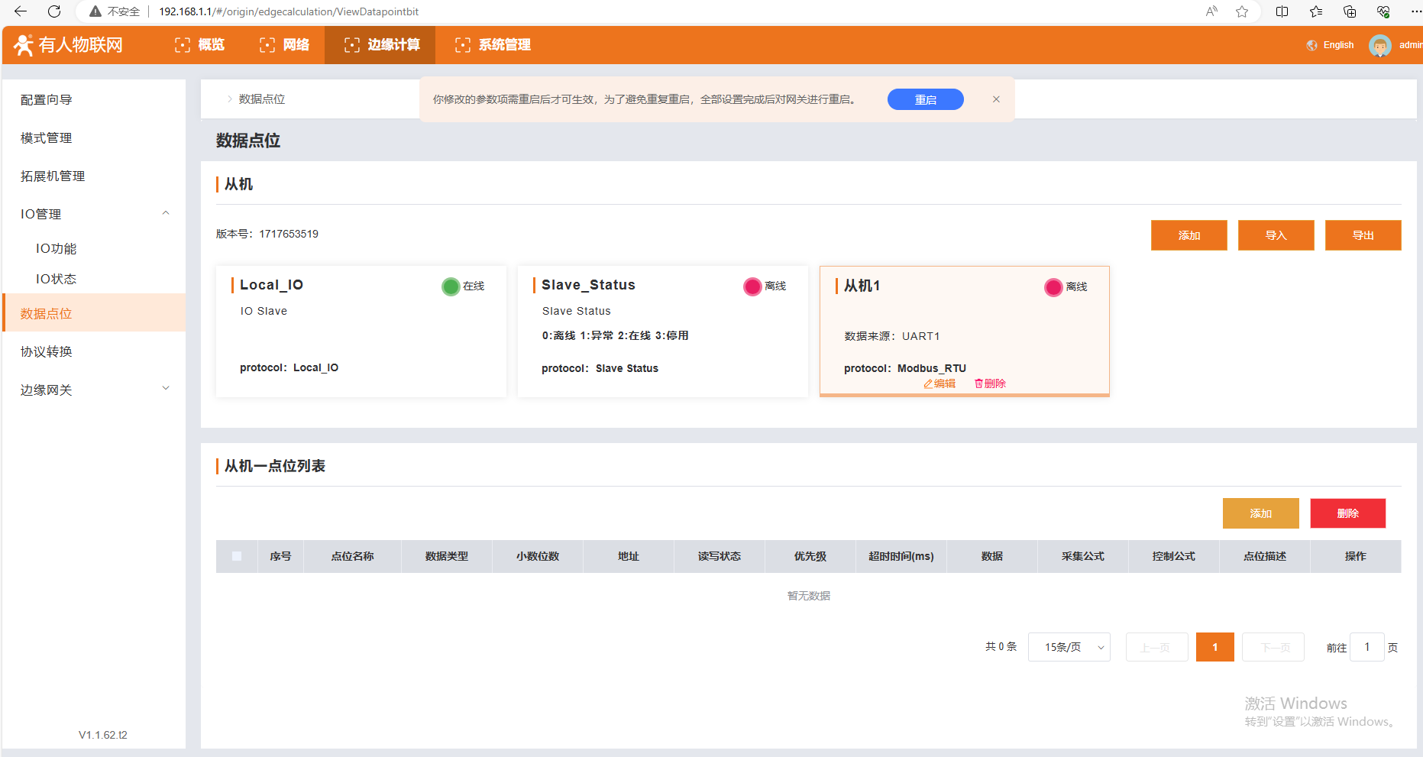Toggle the select-all checkbox in table header

pyautogui.click(x=237, y=556)
